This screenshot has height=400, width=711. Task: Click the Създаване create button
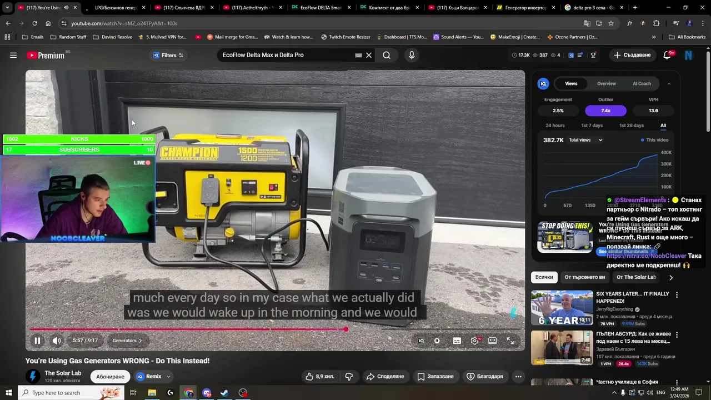tap(632, 55)
